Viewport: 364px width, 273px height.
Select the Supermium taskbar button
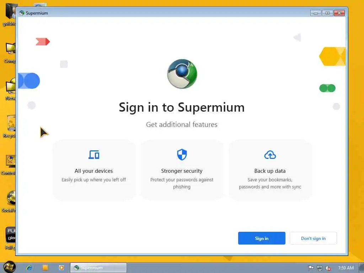(98, 268)
